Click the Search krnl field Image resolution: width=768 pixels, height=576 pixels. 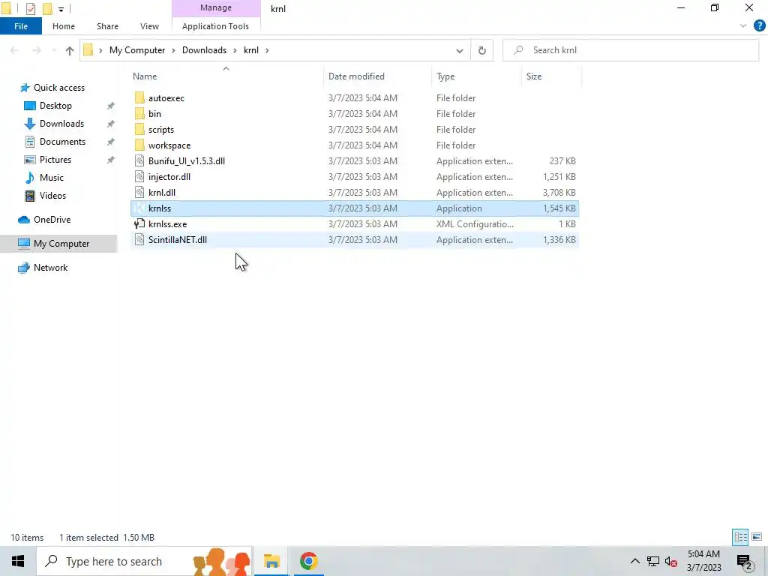(x=631, y=50)
